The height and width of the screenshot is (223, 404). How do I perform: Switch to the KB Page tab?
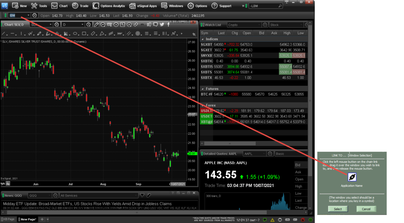click(9, 219)
